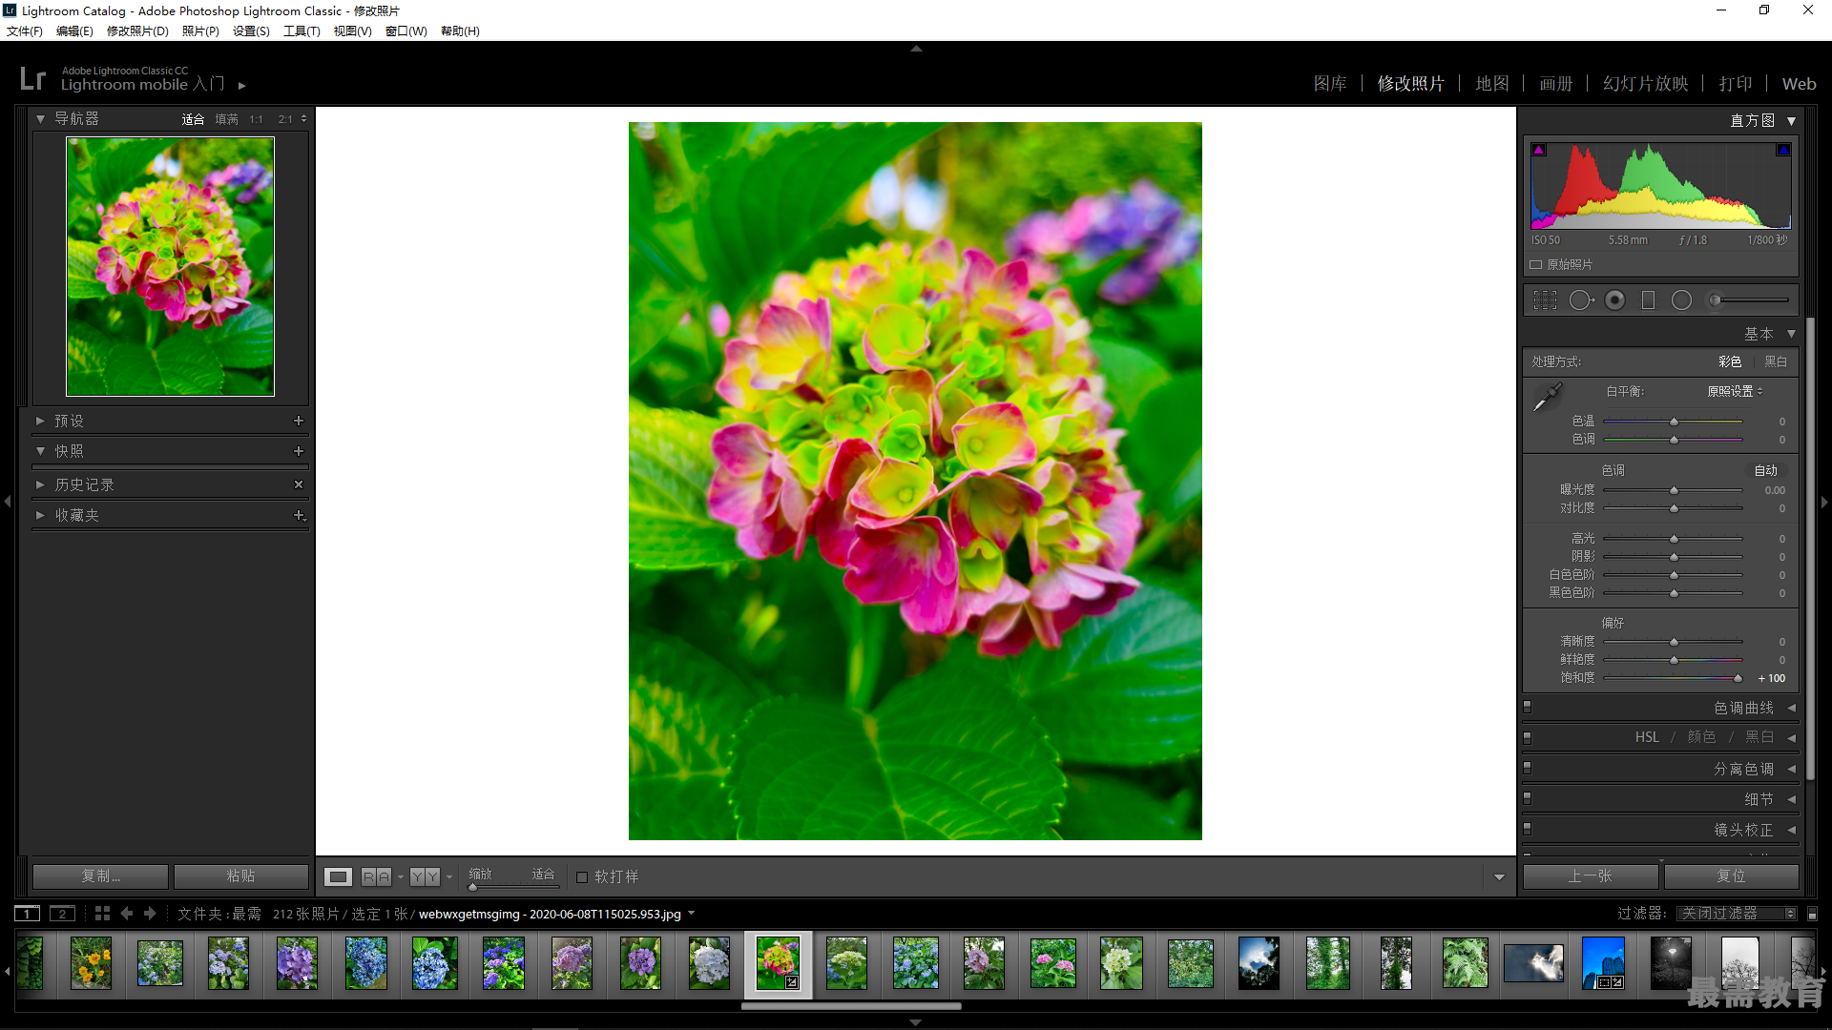Click the 曝光度 slider handle
This screenshot has width=1832, height=1030.
pyautogui.click(x=1674, y=490)
